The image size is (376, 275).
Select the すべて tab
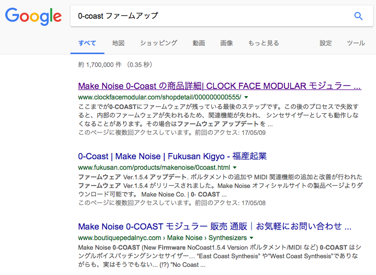pyautogui.click(x=87, y=43)
